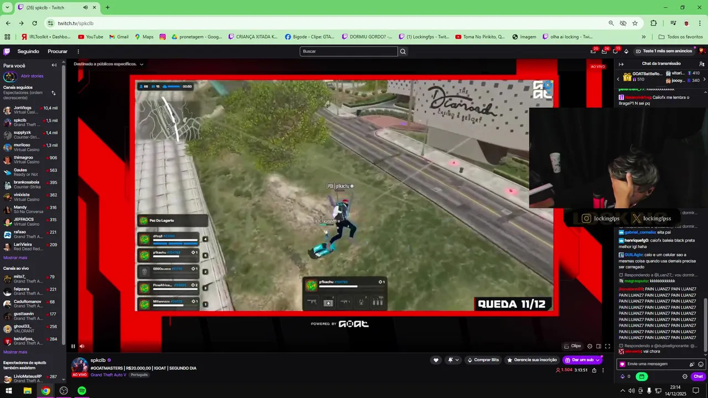This screenshot has width=708, height=398.
Task: Click the Twitch home logo
Action: pyautogui.click(x=7, y=51)
